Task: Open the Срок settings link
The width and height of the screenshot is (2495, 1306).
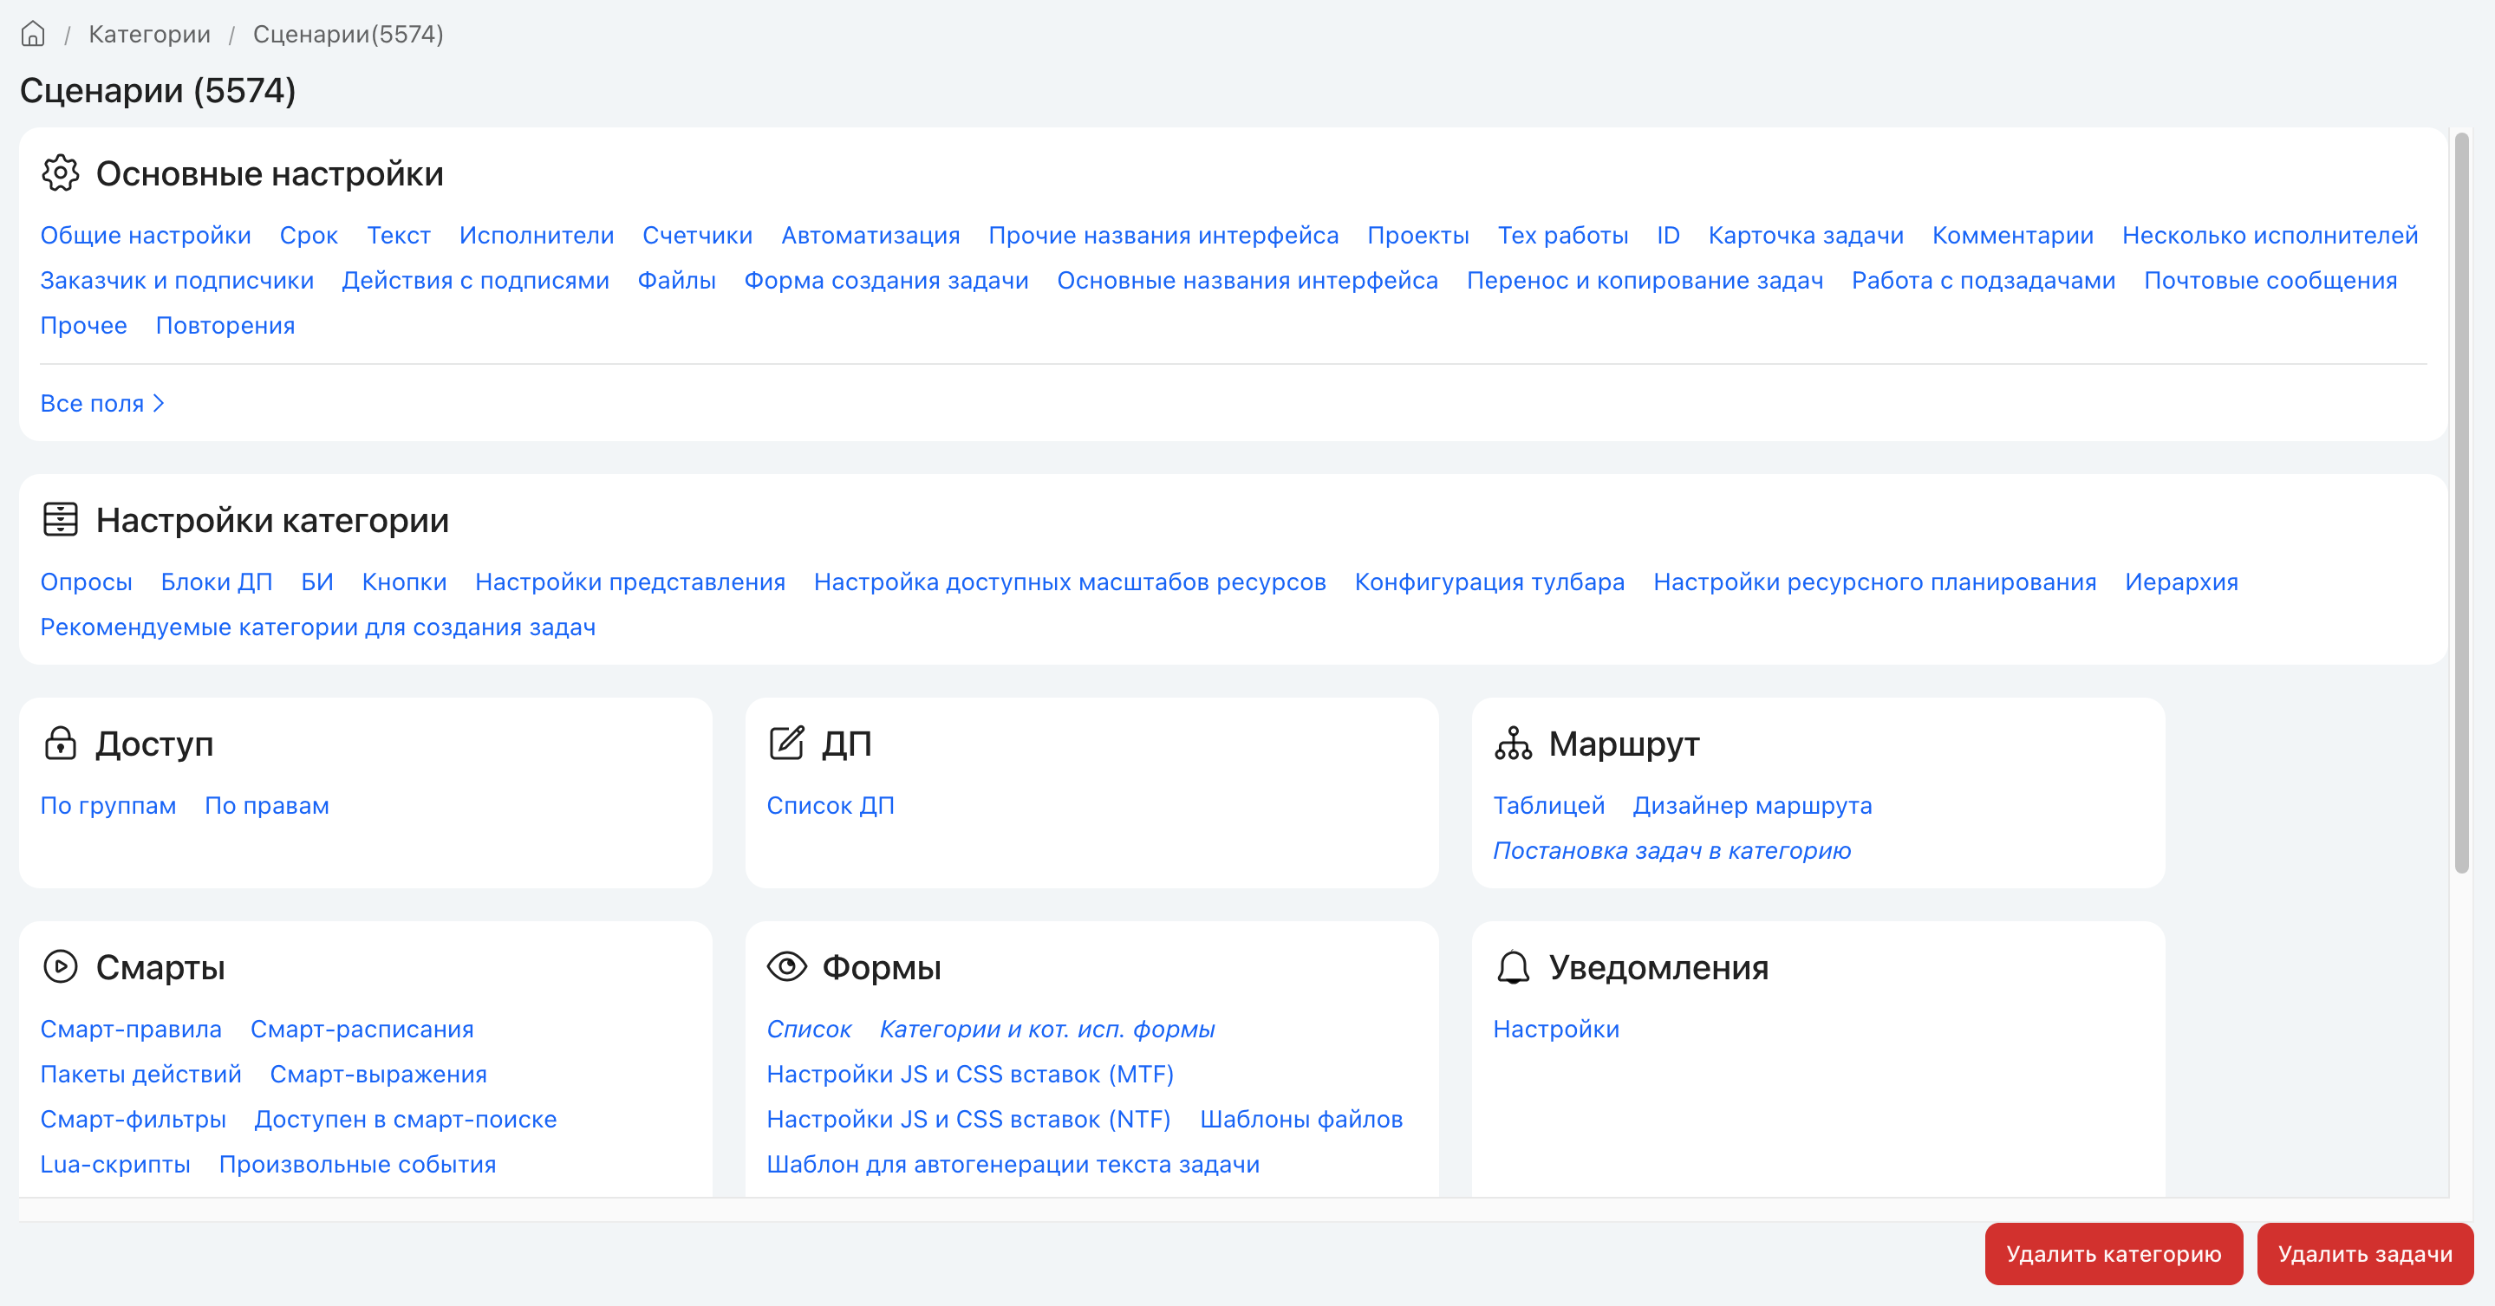Action: 309,235
